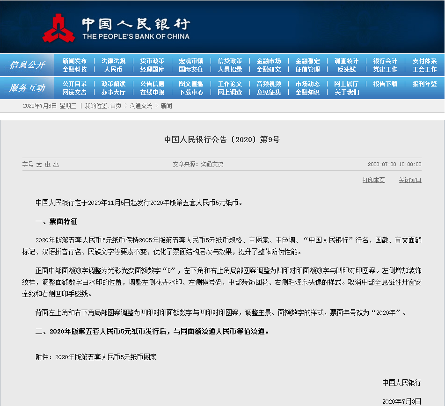Go to 支付体系 section
The height and width of the screenshot is (406, 445).
(x=424, y=61)
